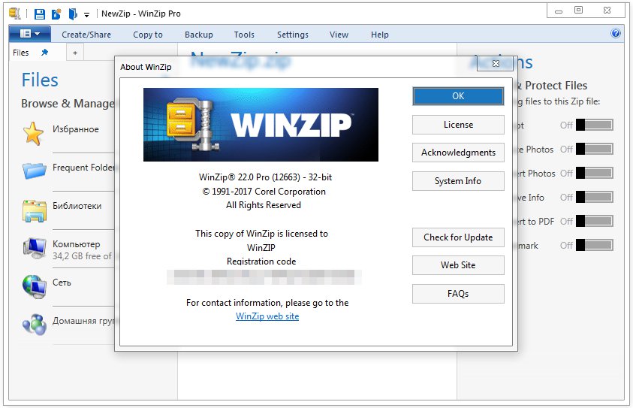
Task: Open the Избранное favorites entry
Action: click(76, 129)
